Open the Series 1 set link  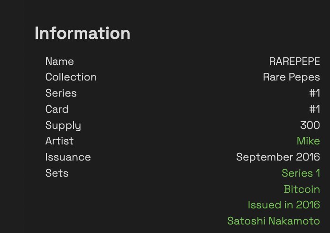(301, 173)
